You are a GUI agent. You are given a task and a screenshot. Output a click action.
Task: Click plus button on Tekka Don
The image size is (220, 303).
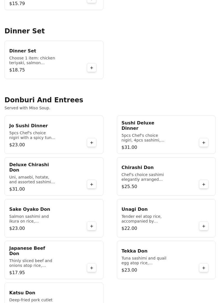pos(204,268)
